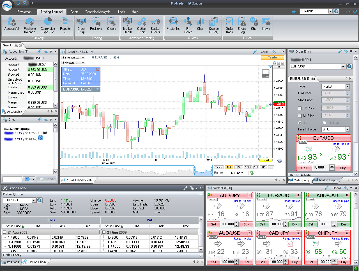The image size is (359, 271).
Task: Open Order Entry EUR/USD symbol dropdown
Action: (x=343, y=66)
